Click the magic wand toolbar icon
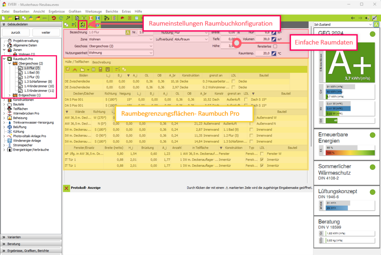 (x=68, y=18)
